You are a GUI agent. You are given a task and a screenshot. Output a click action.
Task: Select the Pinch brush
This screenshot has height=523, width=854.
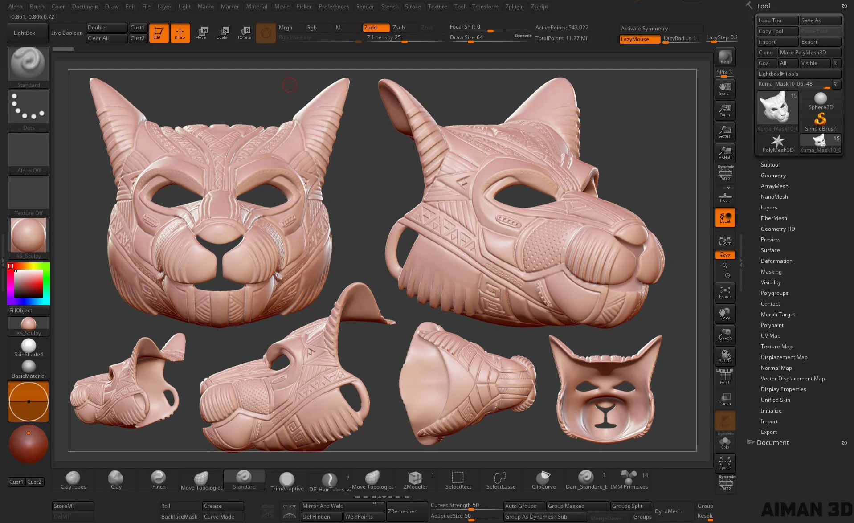[159, 481]
